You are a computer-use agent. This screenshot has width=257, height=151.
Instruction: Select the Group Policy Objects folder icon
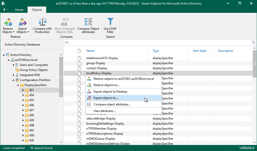click(17, 70)
